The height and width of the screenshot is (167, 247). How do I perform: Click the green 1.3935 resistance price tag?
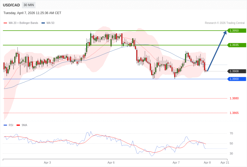237,45
